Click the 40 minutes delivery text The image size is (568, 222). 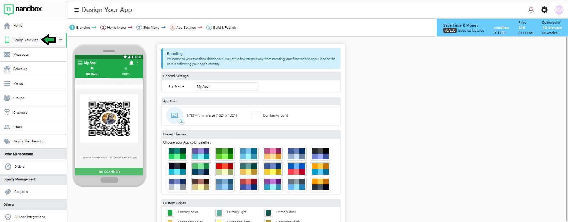(552, 28)
